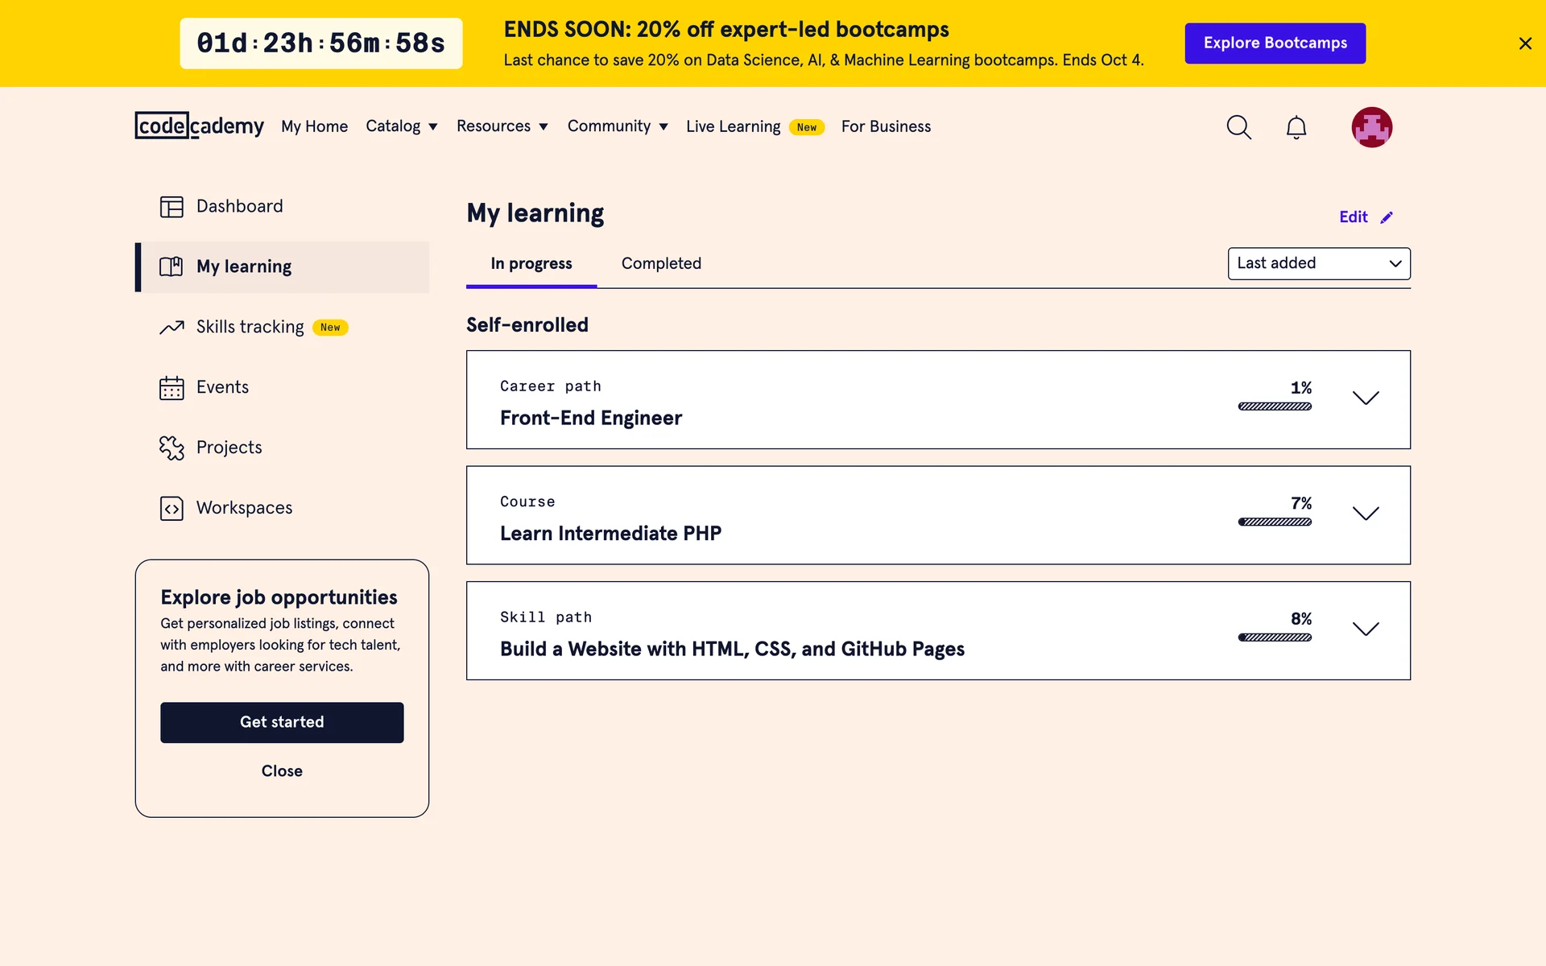The width and height of the screenshot is (1546, 966).
Task: Expand the Learn Intermediate PHP course
Action: click(x=1365, y=514)
